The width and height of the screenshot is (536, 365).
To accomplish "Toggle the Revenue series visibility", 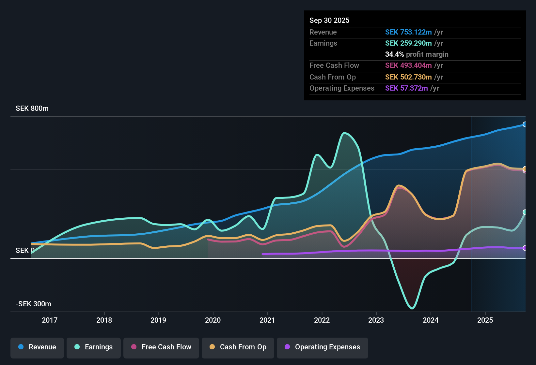I will (x=37, y=347).
